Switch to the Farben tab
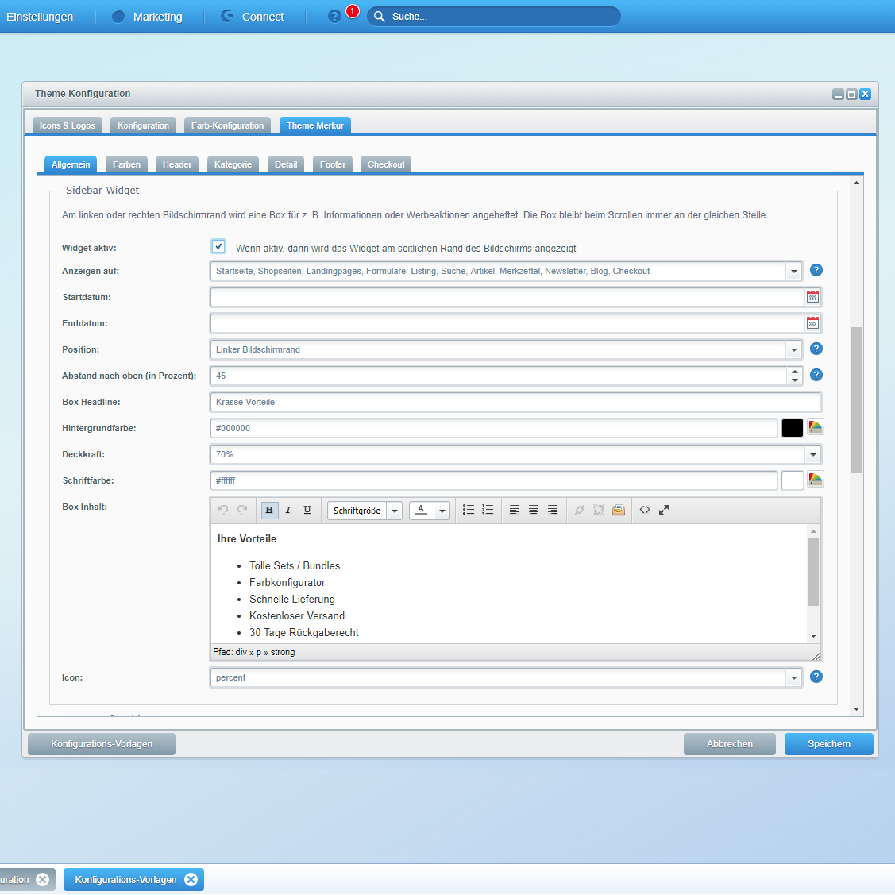Viewport: 895px width, 895px height. tap(126, 164)
